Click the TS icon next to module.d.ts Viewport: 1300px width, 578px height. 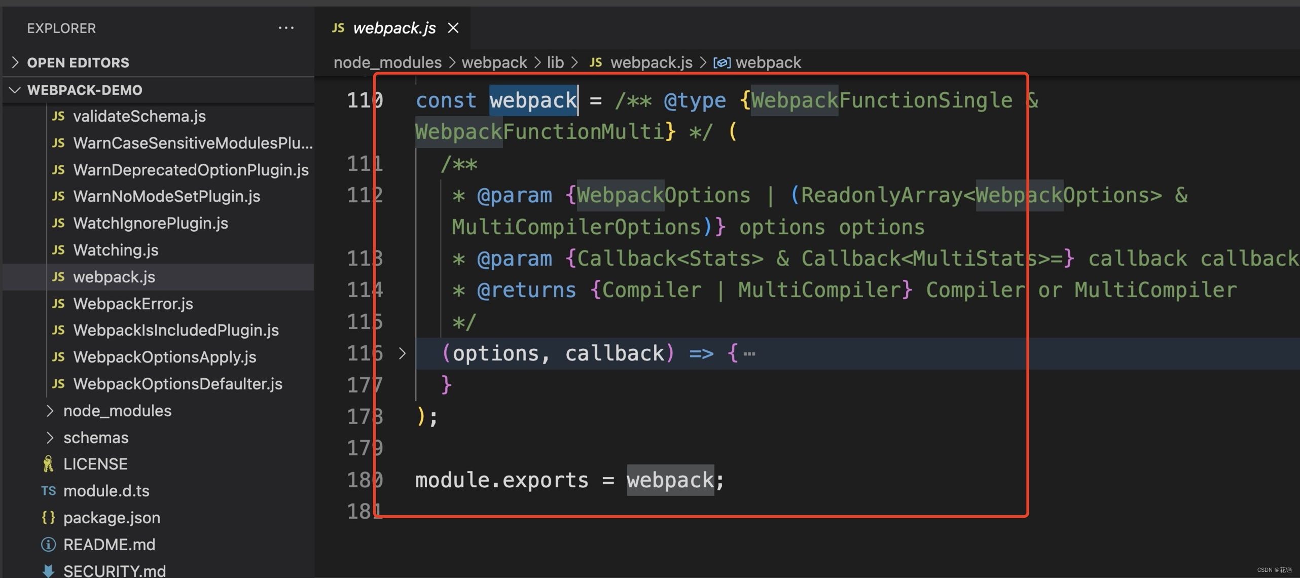tap(48, 490)
